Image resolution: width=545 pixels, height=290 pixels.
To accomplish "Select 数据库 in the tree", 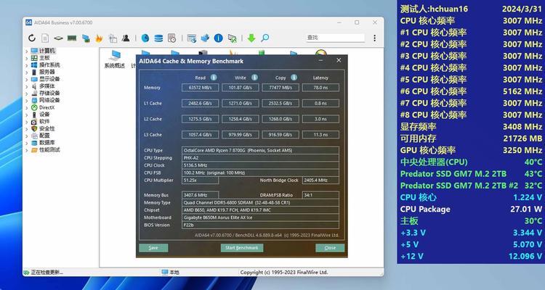I will (x=47, y=143).
